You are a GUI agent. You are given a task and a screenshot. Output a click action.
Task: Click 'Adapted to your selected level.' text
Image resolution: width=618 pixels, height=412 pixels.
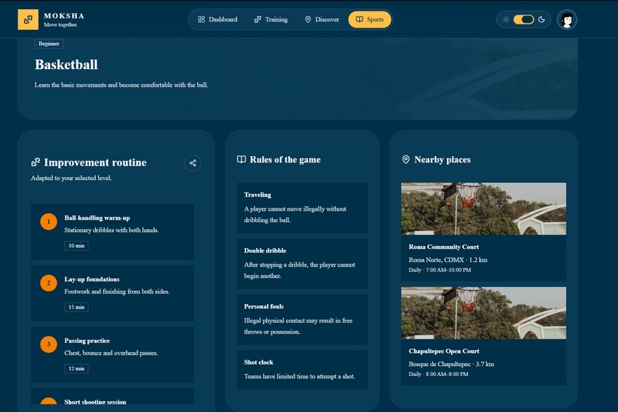[x=71, y=178]
